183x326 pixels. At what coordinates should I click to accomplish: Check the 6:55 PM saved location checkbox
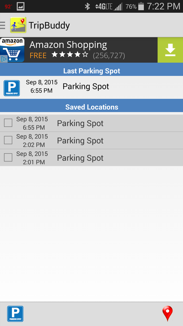(8, 123)
